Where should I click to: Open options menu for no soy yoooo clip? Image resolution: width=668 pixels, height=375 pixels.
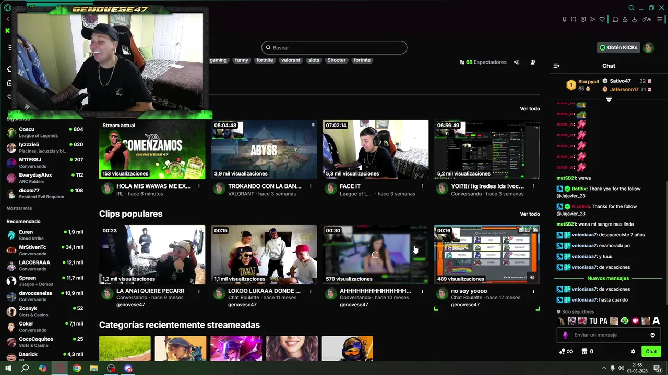point(533,291)
